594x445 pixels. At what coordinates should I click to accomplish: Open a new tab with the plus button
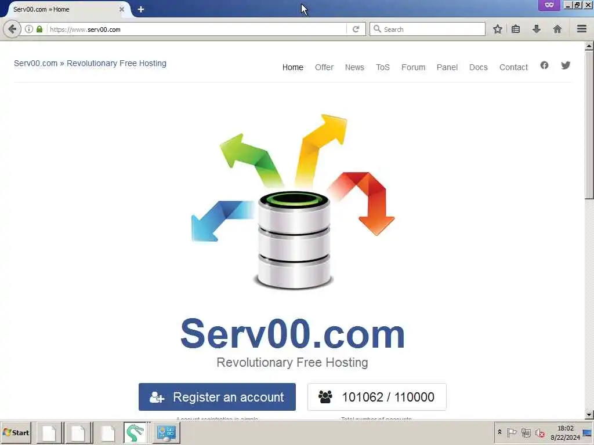[141, 9]
